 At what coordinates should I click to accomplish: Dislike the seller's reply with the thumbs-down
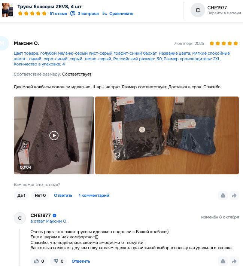58,261
